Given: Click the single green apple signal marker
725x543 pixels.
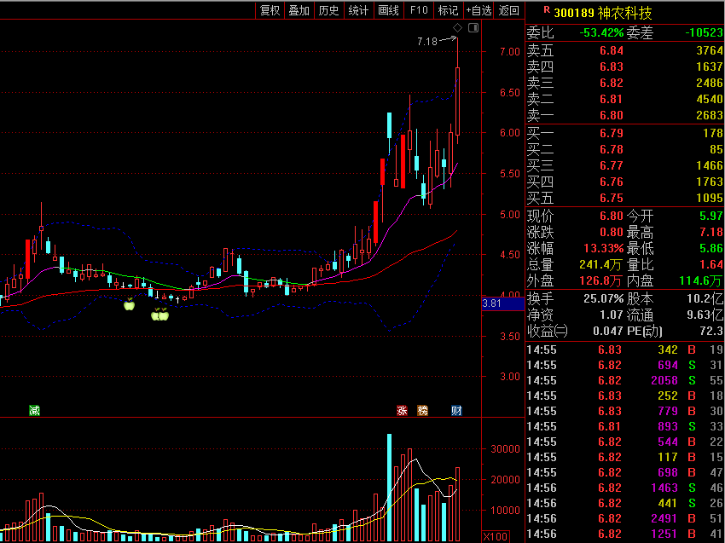Looking at the screenshot, I should pos(130,304).
